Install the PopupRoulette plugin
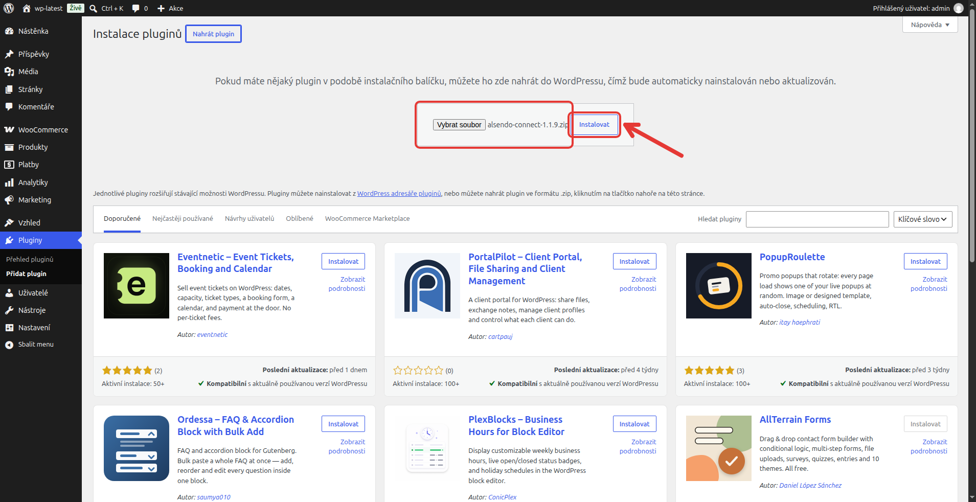This screenshot has width=976, height=502. (x=925, y=261)
